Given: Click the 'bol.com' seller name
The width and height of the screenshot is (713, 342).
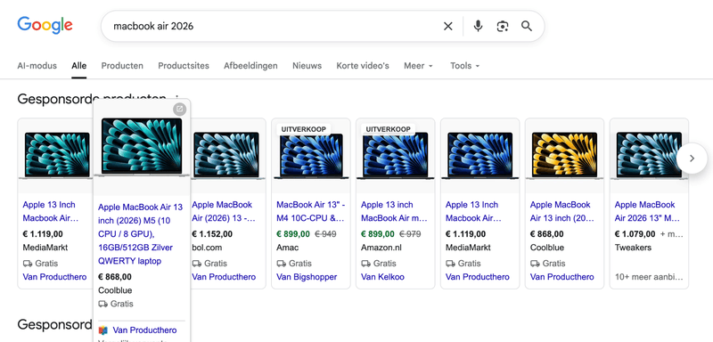Looking at the screenshot, I should coord(207,248).
